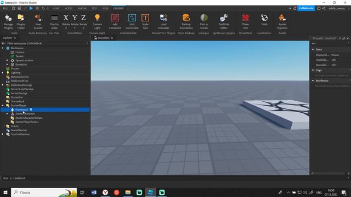Expand the StarterCharacter node
Screen dimensions: 351x197
click(x=7, y=114)
